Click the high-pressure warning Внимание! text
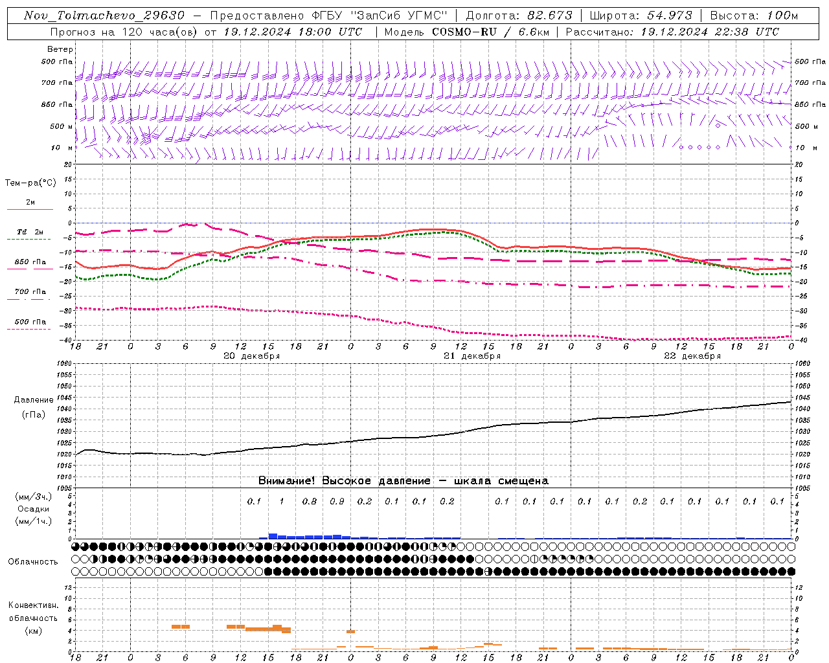The height and width of the screenshot is (663, 829). pos(403,480)
